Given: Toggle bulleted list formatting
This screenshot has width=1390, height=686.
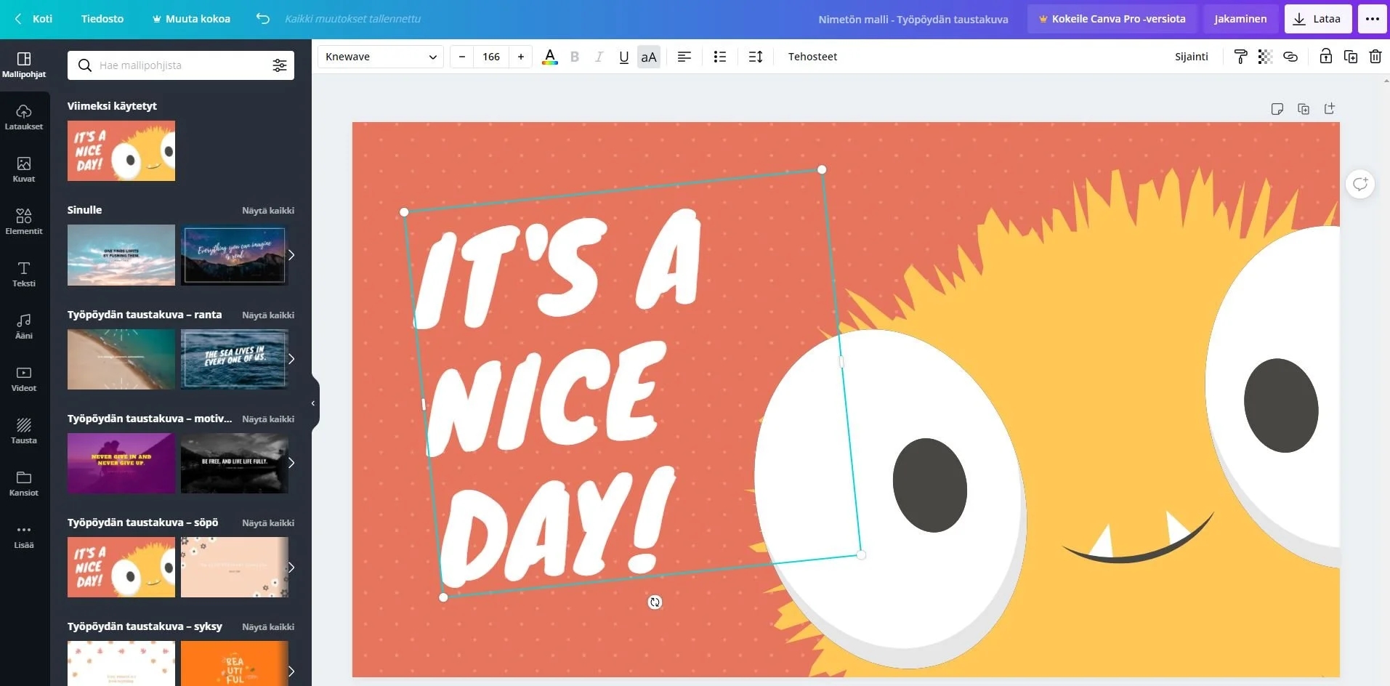Looking at the screenshot, I should coord(720,57).
